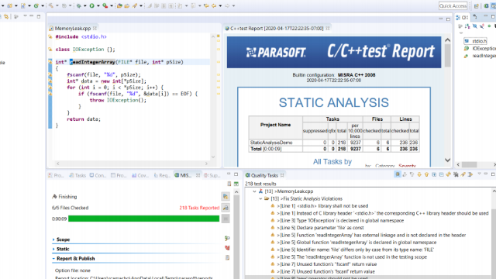Click the Scope section icon on the right
This screenshot has height=279, width=496.
[x=227, y=238]
